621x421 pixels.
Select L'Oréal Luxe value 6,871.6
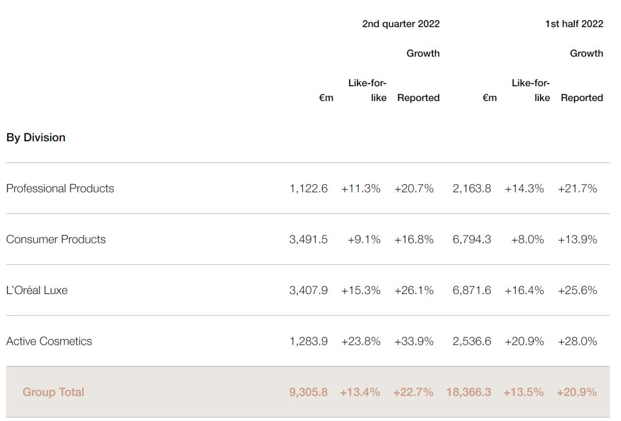471,291
